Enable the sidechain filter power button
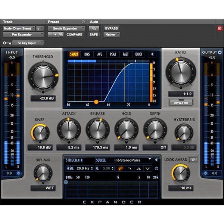This screenshot has width=224, height=224. pyautogui.click(x=156, y=169)
